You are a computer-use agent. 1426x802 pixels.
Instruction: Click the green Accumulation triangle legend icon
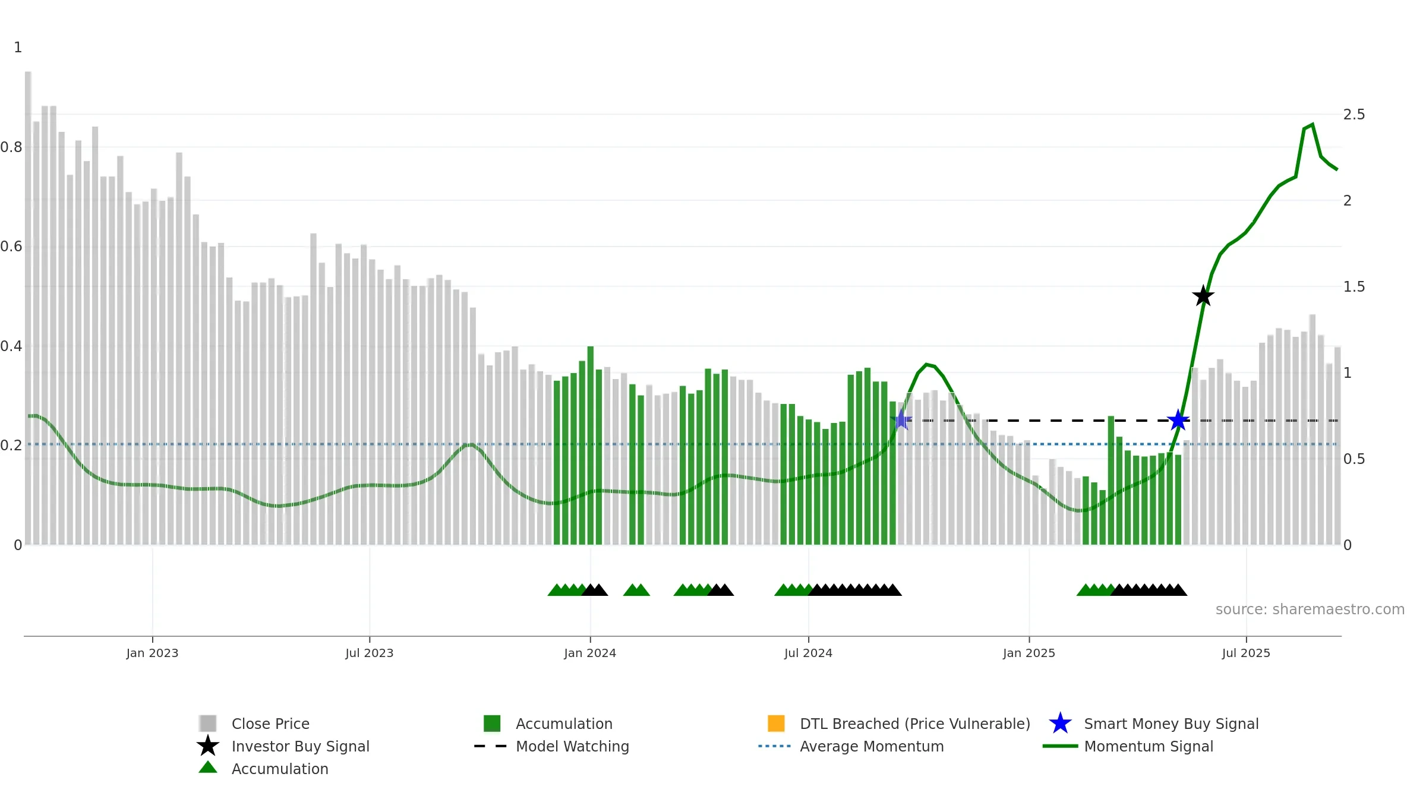[208, 768]
